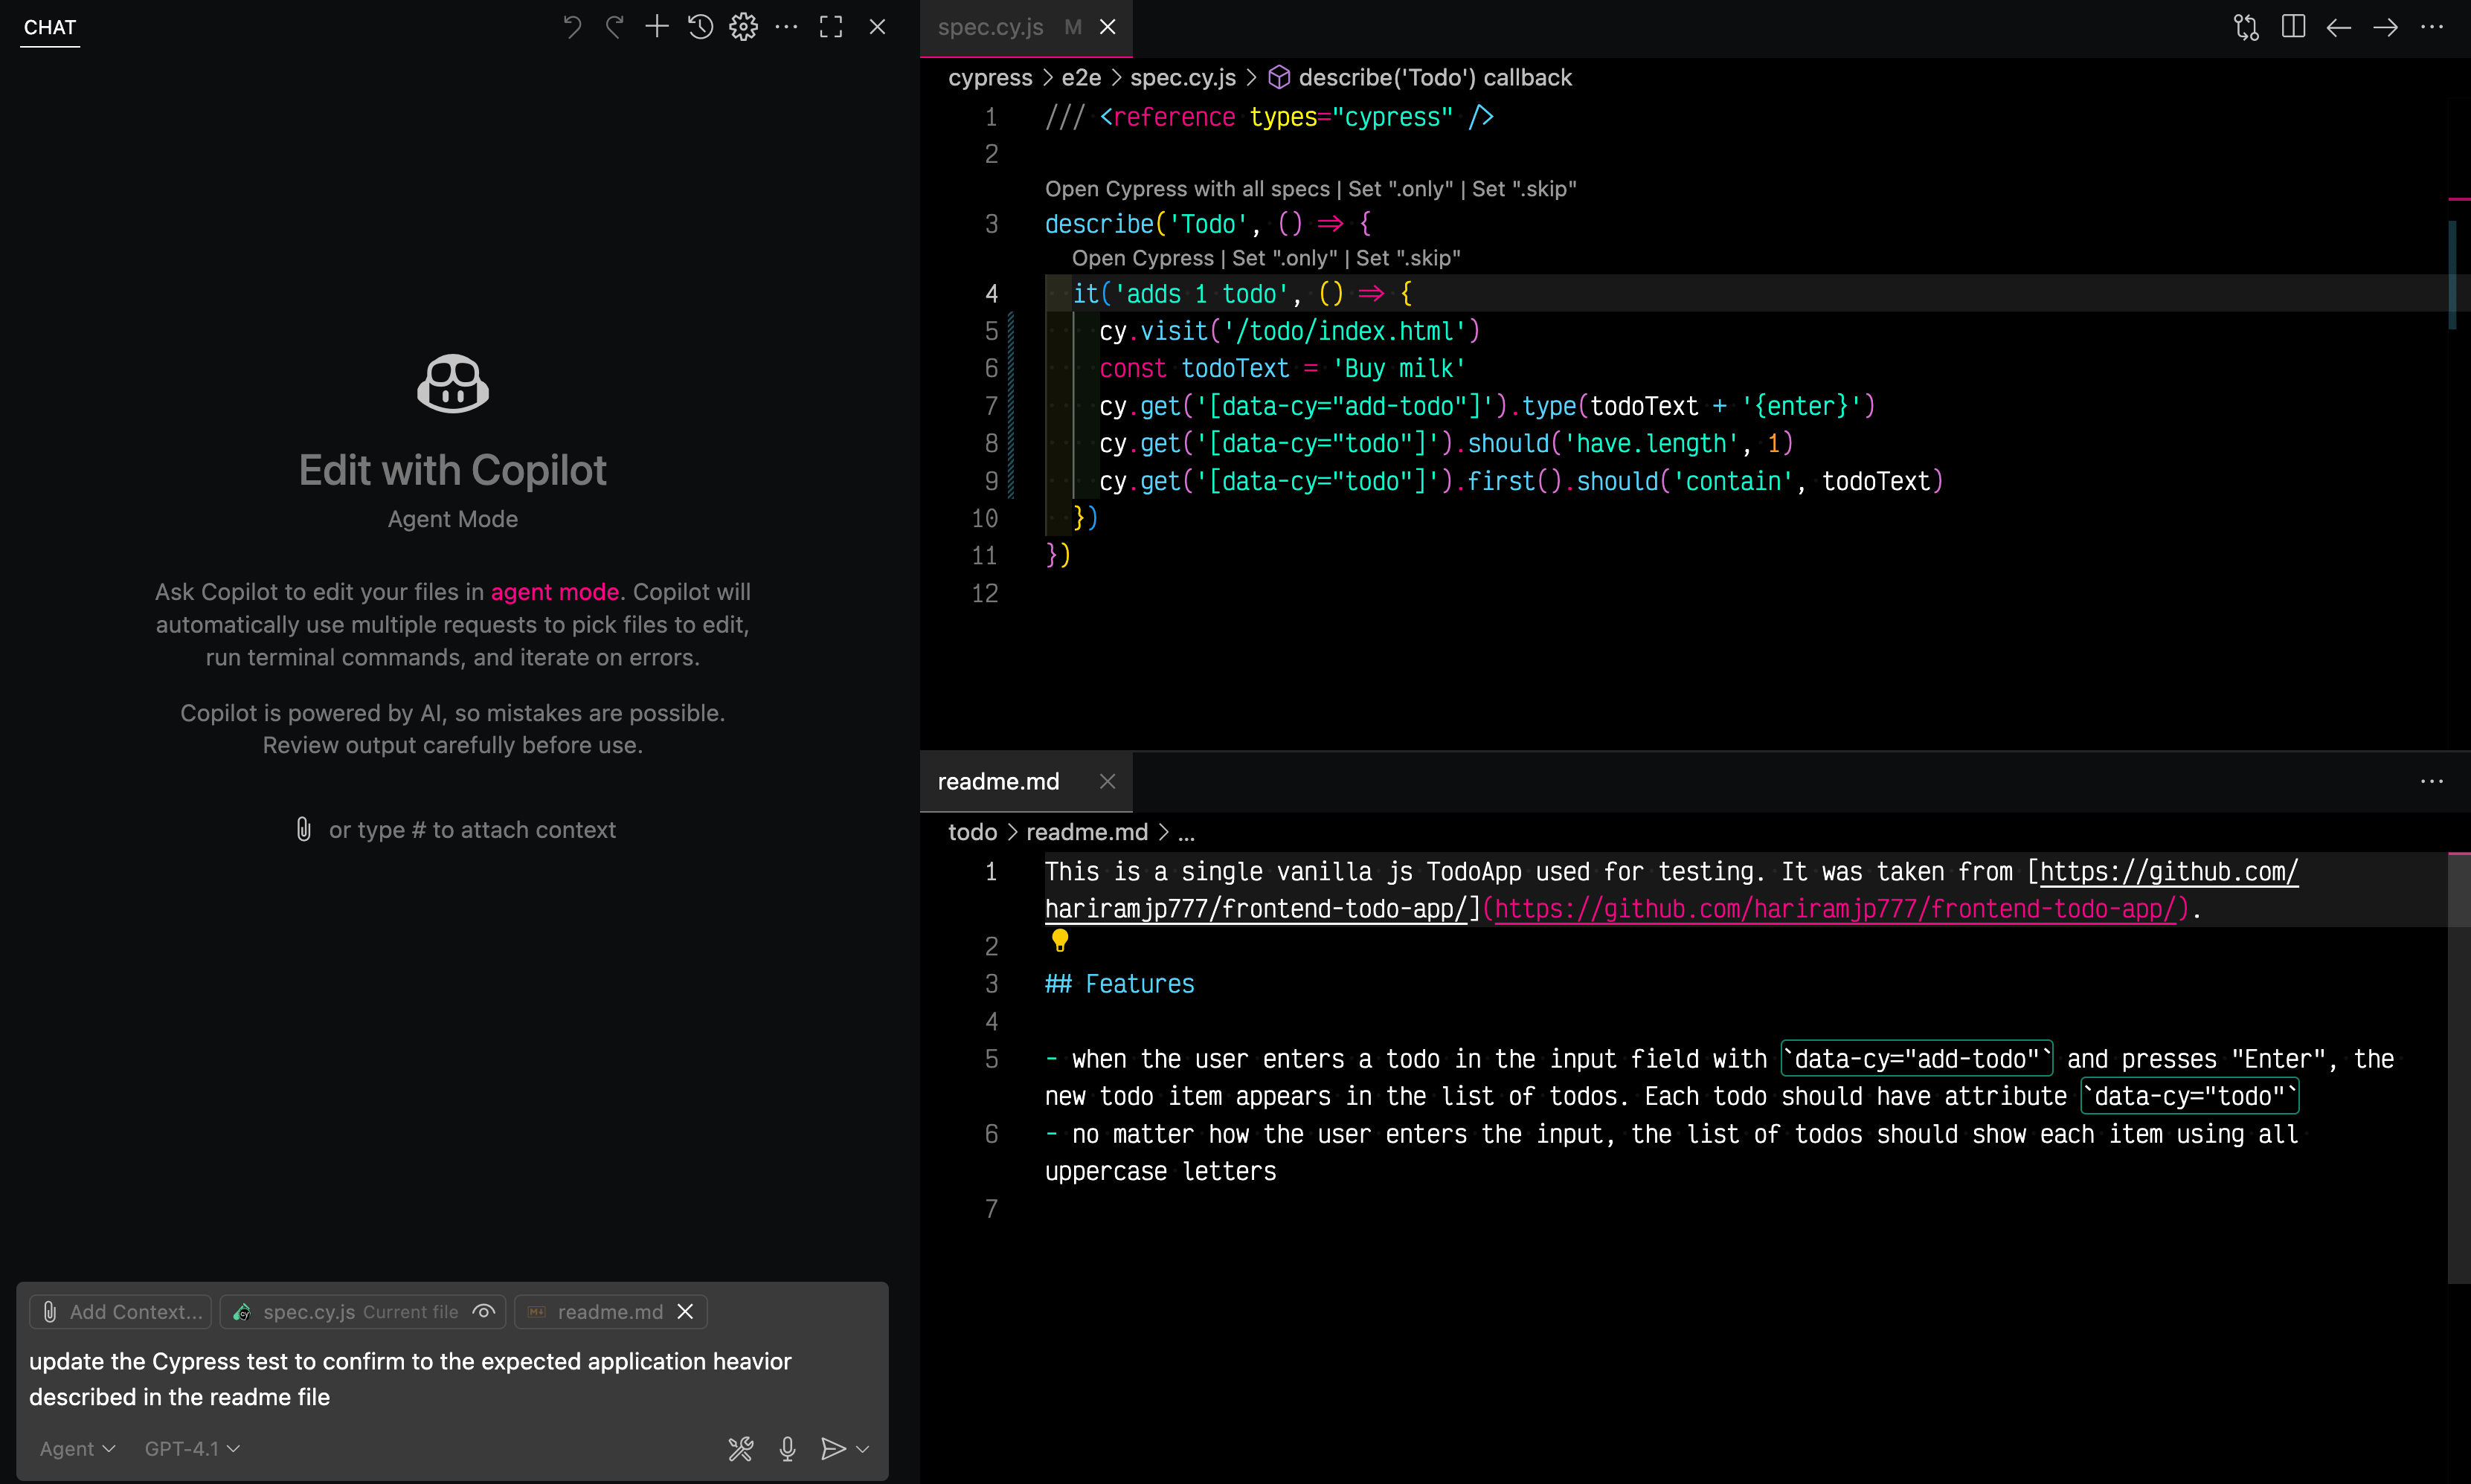Click the breadcrumb ellipsis in readme editor
The width and height of the screenshot is (2471, 1484).
pos(1186,832)
